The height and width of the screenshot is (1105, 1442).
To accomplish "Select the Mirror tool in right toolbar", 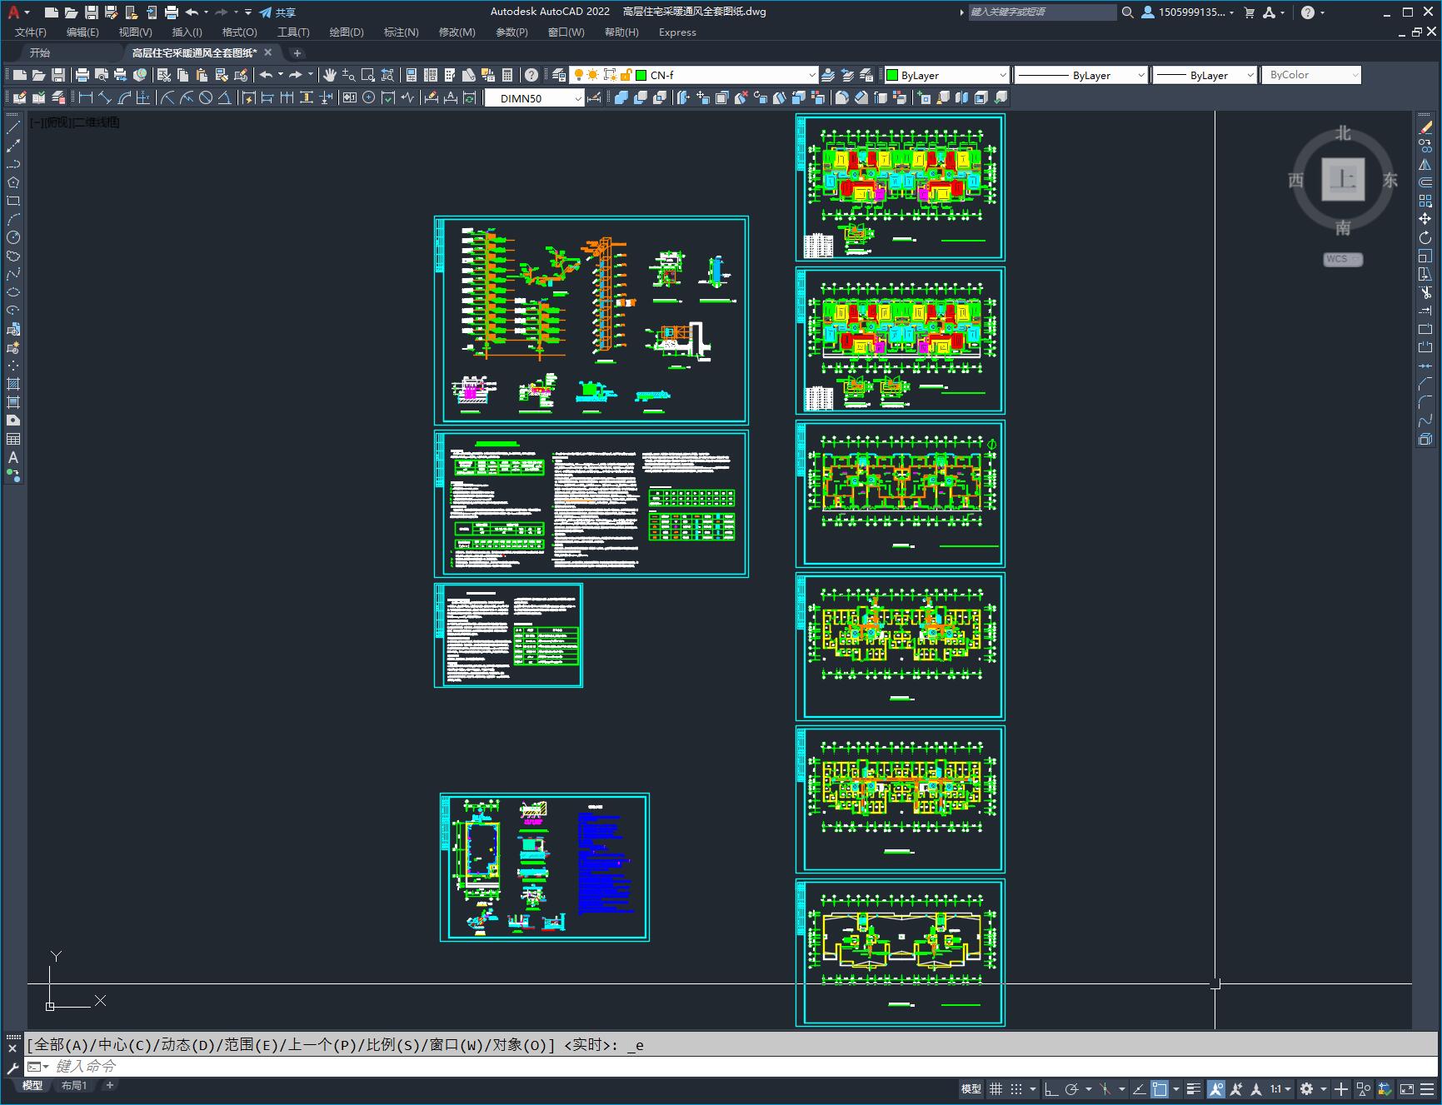I will click(x=1425, y=164).
